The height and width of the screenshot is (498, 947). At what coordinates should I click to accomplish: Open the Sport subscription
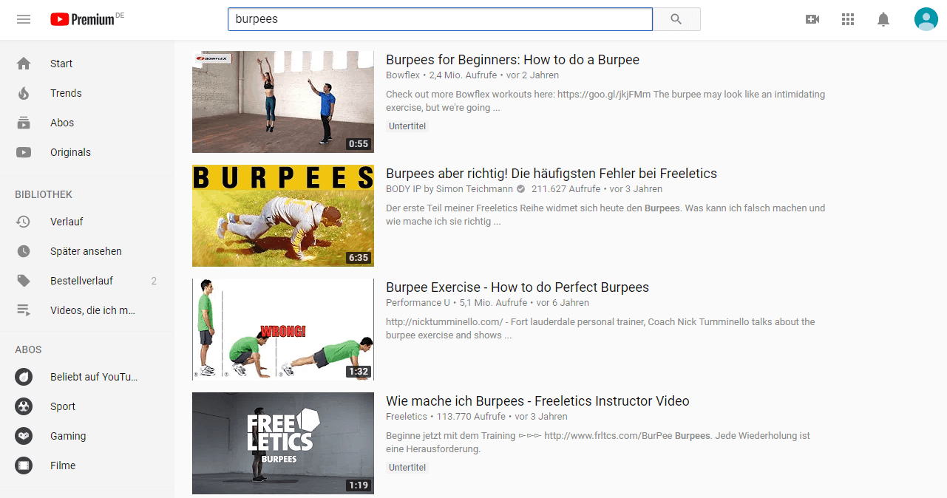click(87, 406)
